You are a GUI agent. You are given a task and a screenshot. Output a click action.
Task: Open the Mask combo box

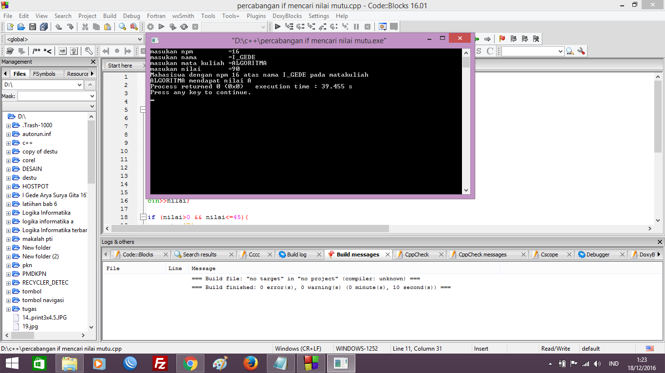(56, 96)
